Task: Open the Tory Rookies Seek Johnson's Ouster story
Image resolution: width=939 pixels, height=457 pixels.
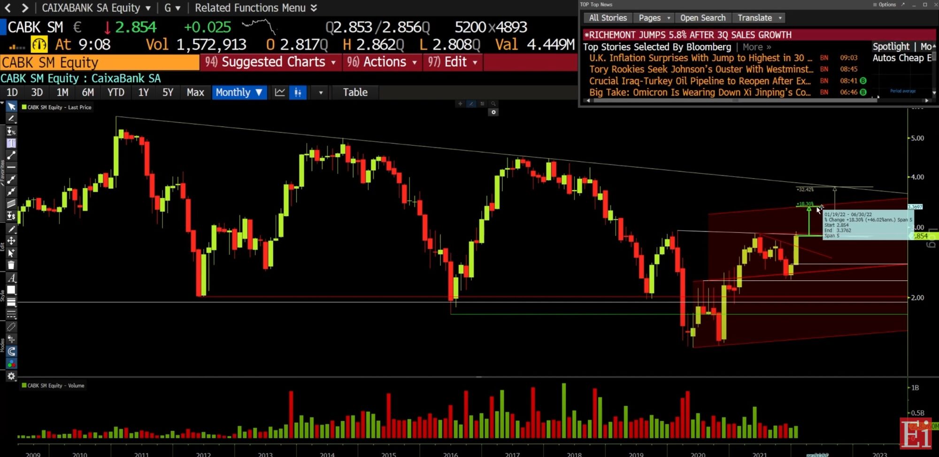Action: coord(701,69)
